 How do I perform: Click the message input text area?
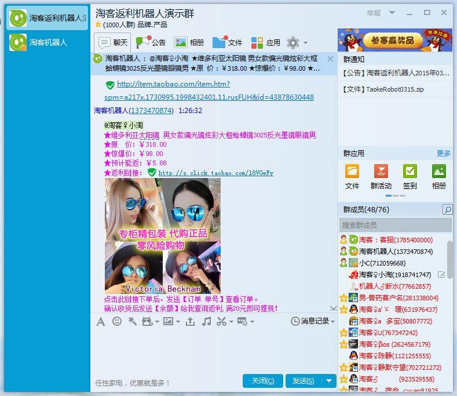pyautogui.click(x=213, y=350)
